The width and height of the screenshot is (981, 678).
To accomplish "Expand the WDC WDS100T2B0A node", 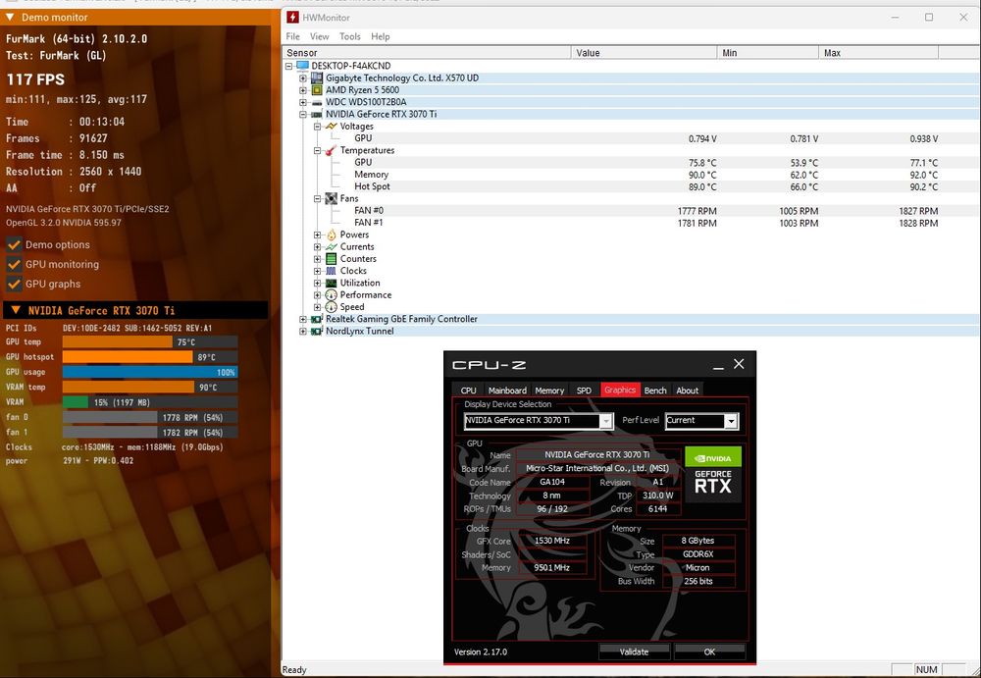I will pos(303,102).
